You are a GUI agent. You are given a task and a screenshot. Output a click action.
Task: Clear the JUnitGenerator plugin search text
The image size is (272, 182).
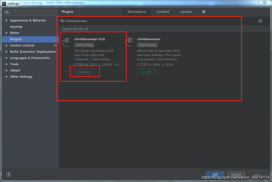260,21
